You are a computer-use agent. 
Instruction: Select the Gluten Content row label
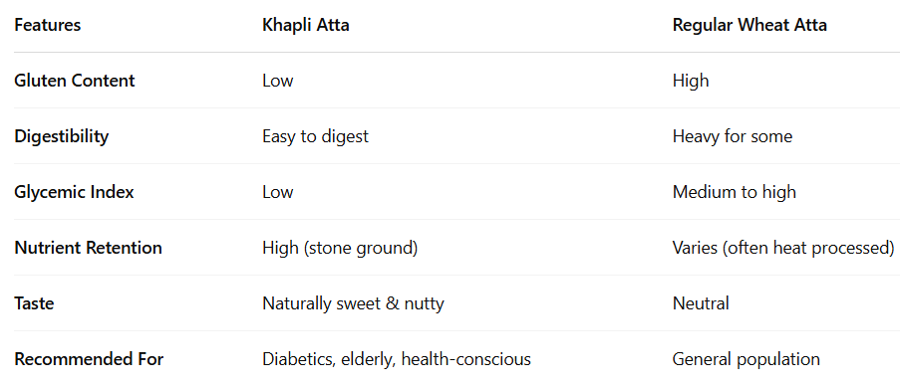[x=75, y=81]
